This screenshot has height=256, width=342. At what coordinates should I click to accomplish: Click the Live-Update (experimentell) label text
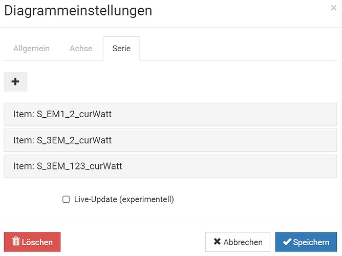[124, 200]
